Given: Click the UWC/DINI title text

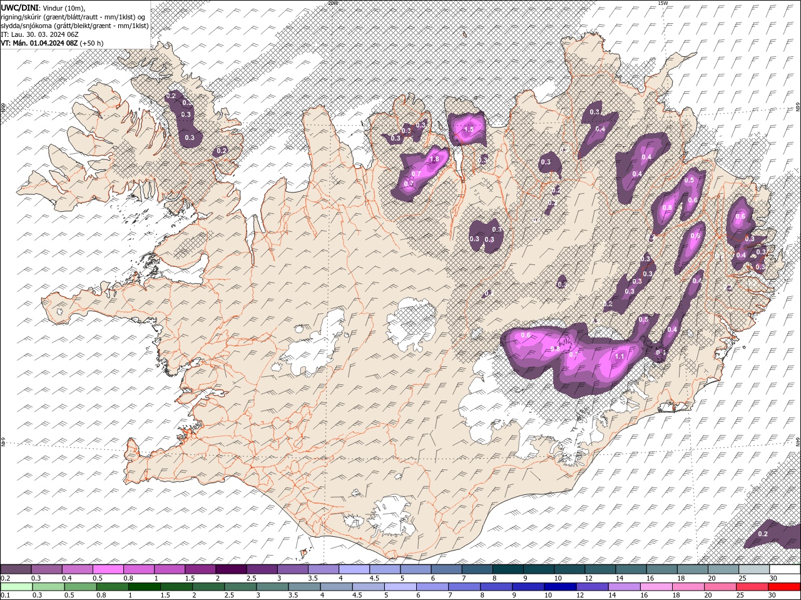Looking at the screenshot, I should 21,7.
